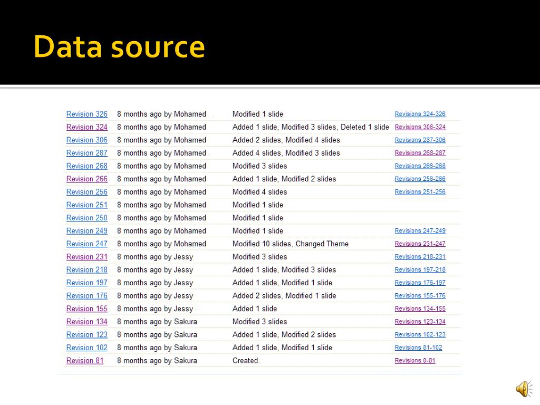Click the Revision 247 link
Screen dimensions: 540x405
86,244
